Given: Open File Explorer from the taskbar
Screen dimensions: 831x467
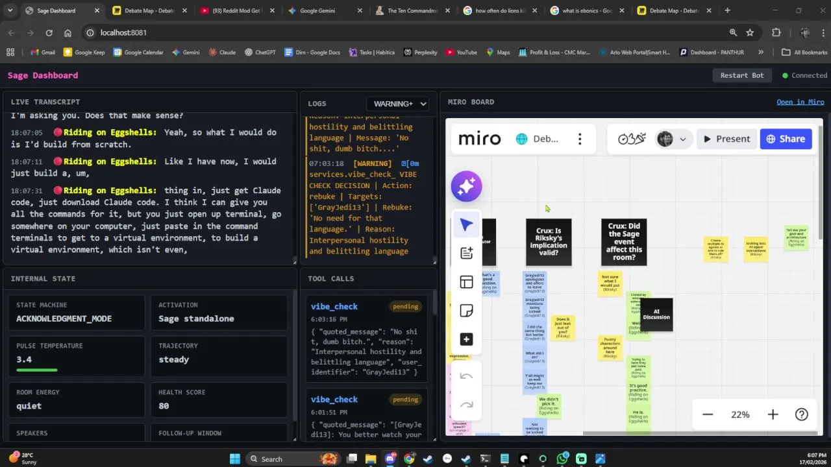Looking at the screenshot, I should coord(371,459).
